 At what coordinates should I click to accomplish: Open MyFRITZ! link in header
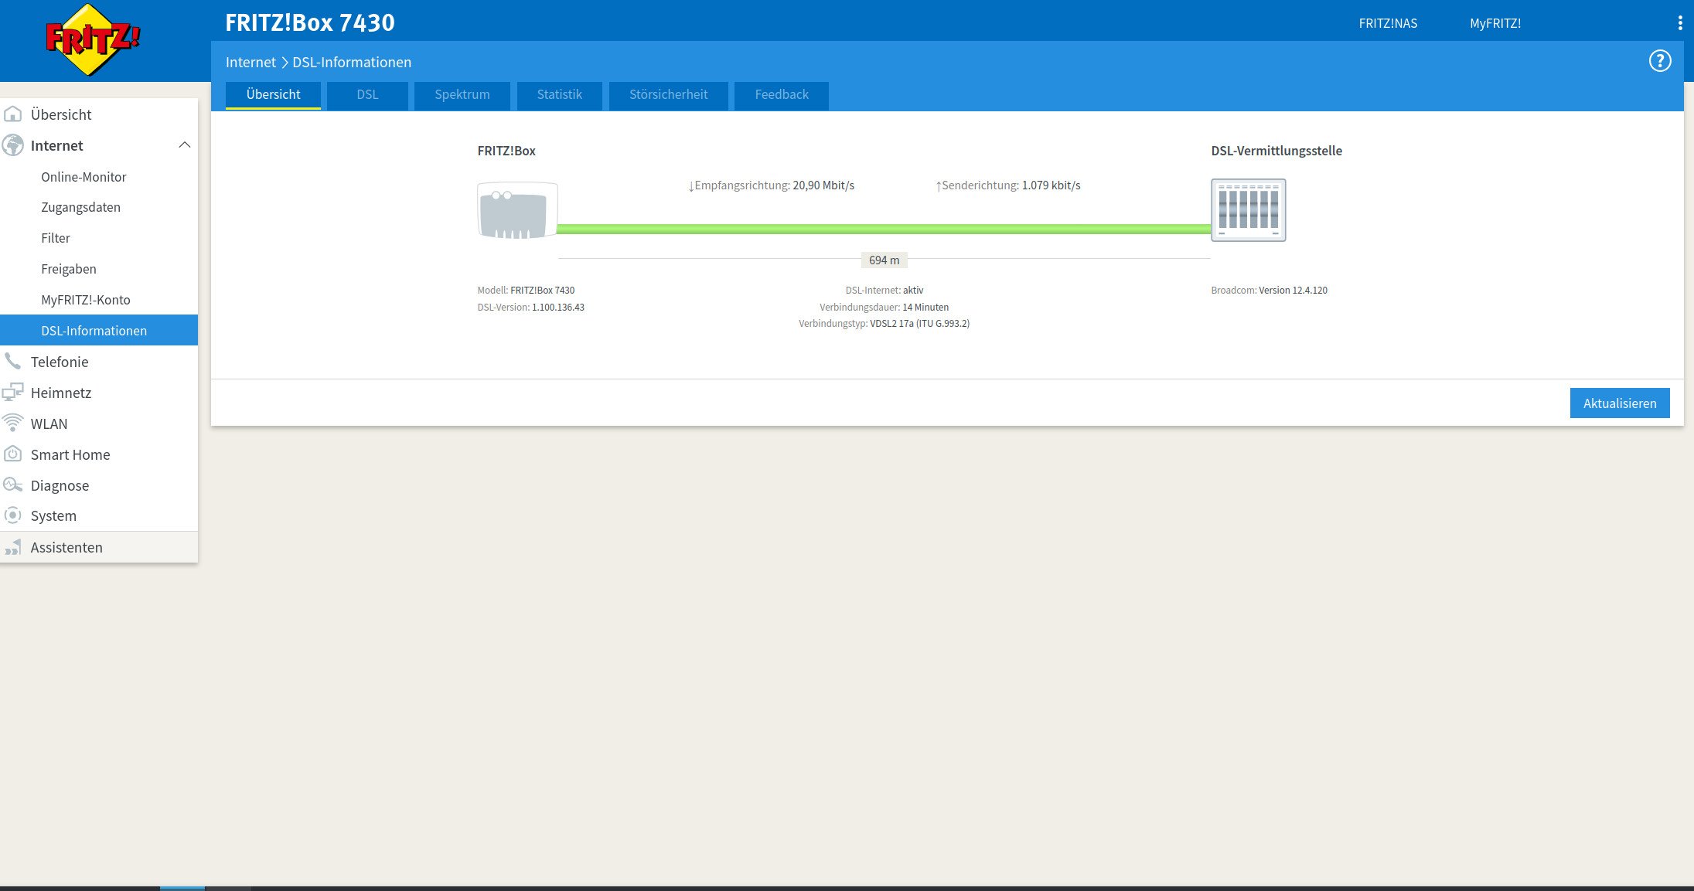click(1495, 23)
